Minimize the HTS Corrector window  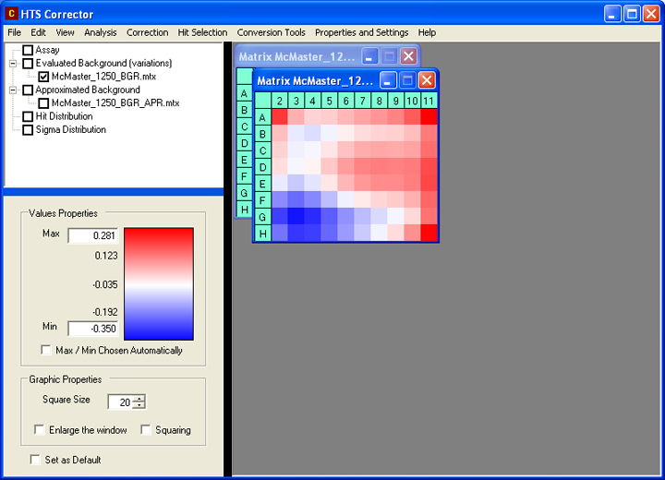(612, 14)
